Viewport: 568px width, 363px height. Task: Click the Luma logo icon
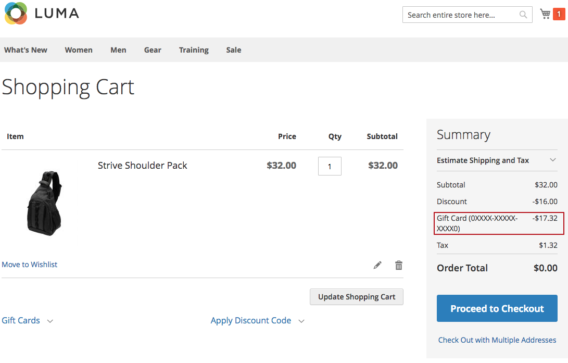[16, 14]
